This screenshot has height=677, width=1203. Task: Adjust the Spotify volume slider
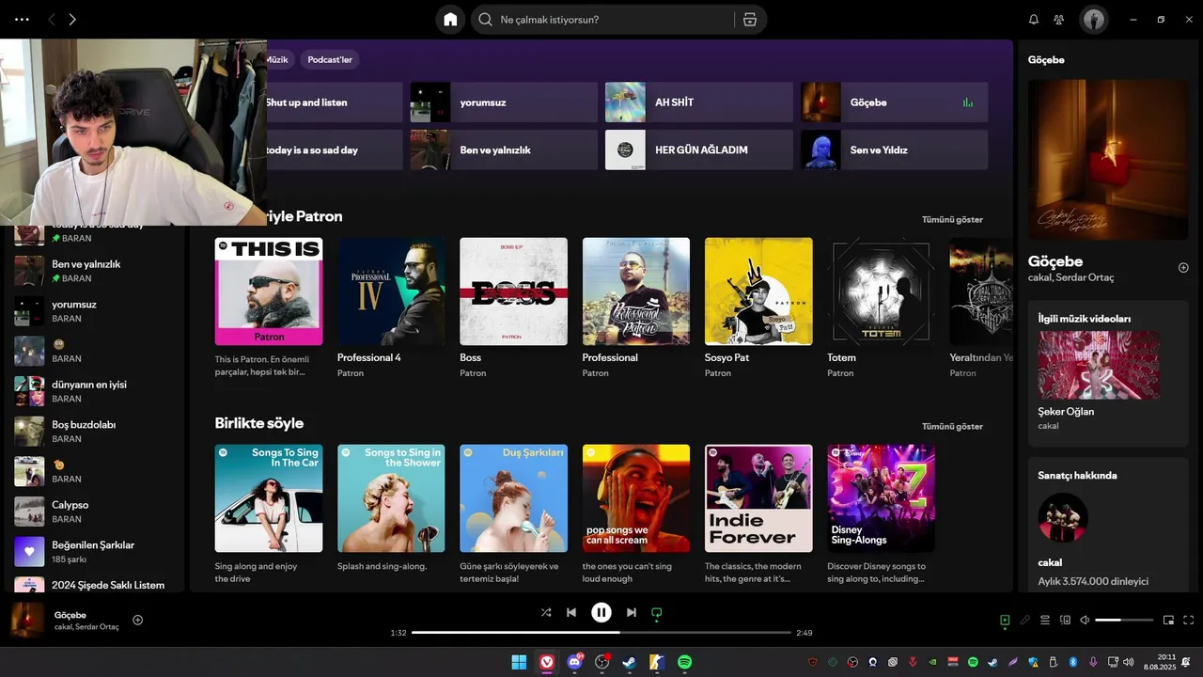tap(1124, 620)
